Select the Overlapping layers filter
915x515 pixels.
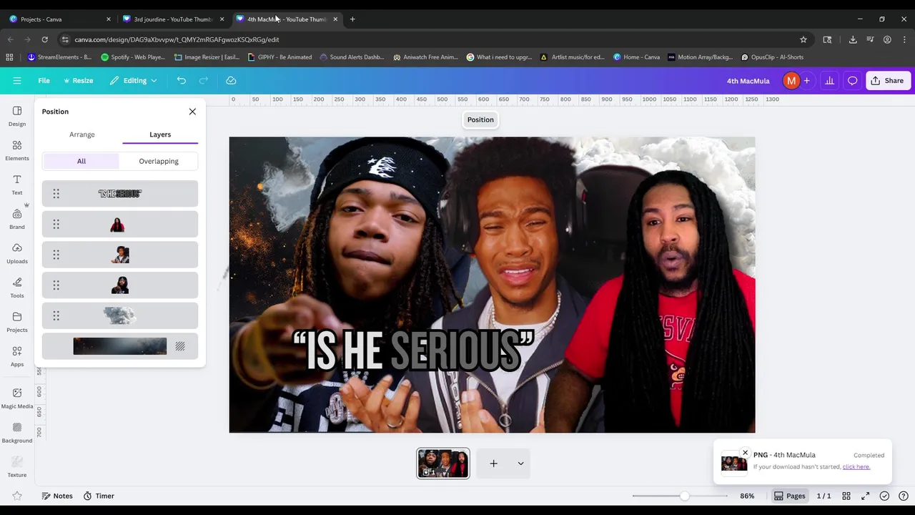(159, 161)
